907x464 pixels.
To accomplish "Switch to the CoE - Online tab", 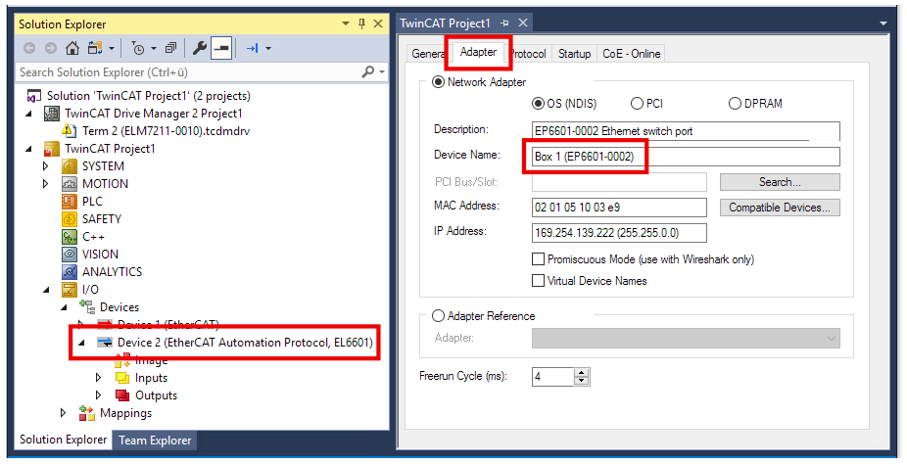I will pos(631,54).
